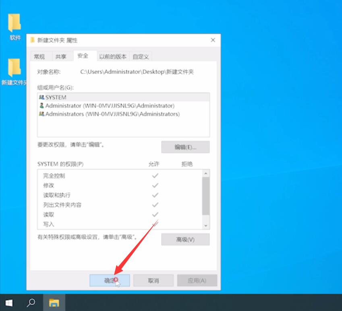Image resolution: width=342 pixels, height=311 pixels.
Task: Select the 安全 tab
Action: coord(83,56)
